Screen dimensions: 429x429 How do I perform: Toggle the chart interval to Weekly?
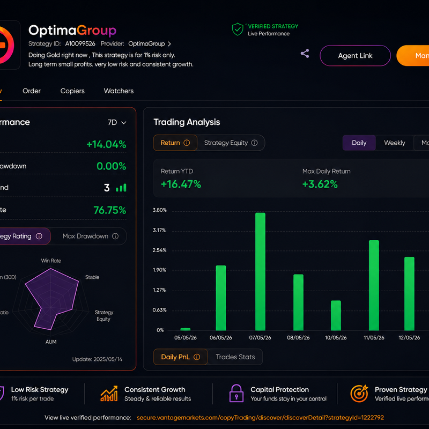394,143
